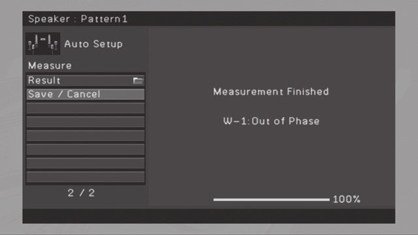Click the 100% progress label

coord(347,199)
